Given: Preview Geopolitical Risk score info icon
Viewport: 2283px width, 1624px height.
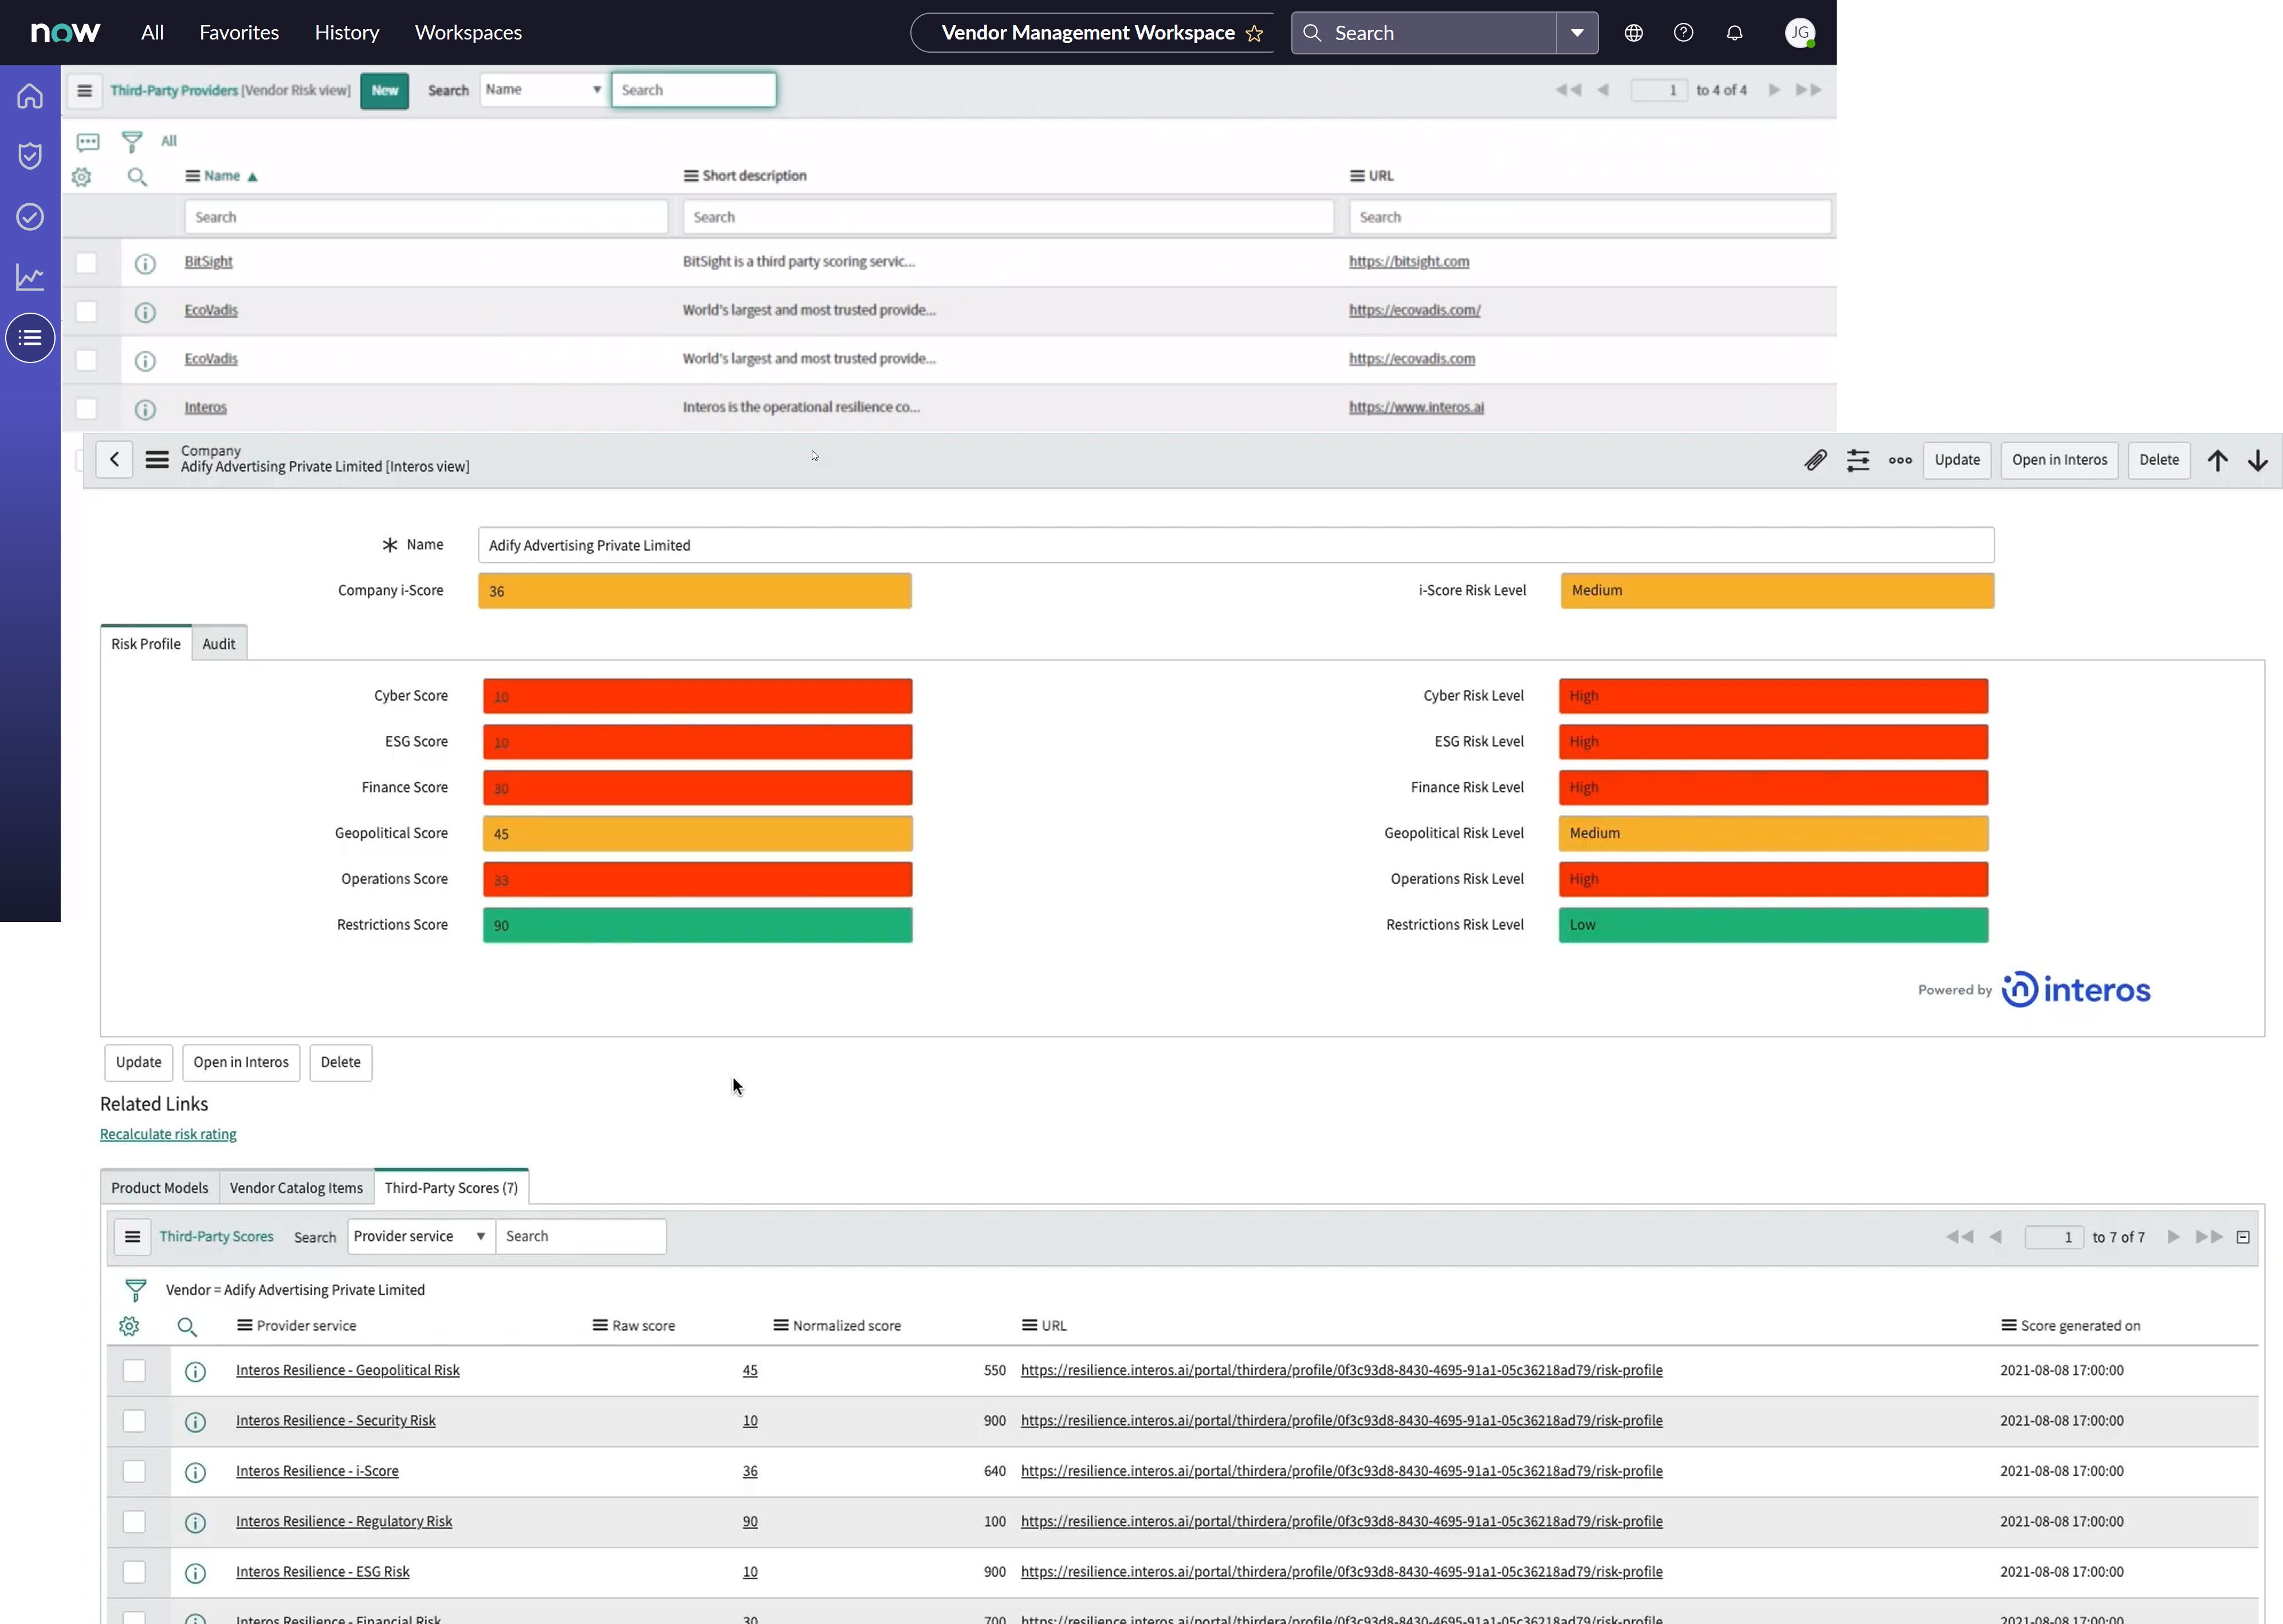Looking at the screenshot, I should tap(195, 1372).
